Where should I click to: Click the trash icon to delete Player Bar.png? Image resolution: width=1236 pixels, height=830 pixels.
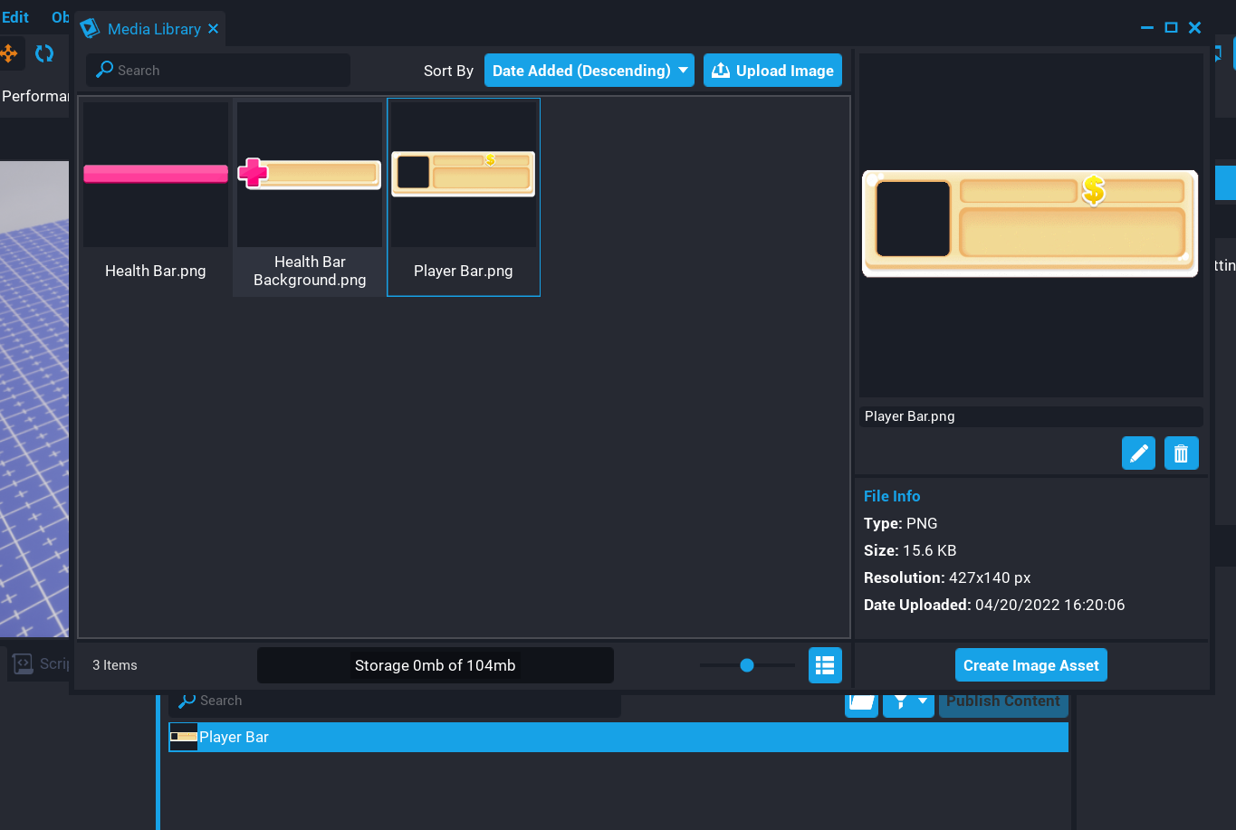pyautogui.click(x=1181, y=453)
